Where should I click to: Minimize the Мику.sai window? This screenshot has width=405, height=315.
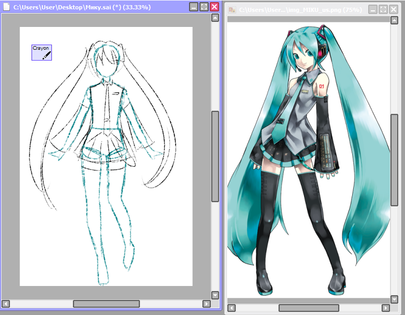point(194,7)
